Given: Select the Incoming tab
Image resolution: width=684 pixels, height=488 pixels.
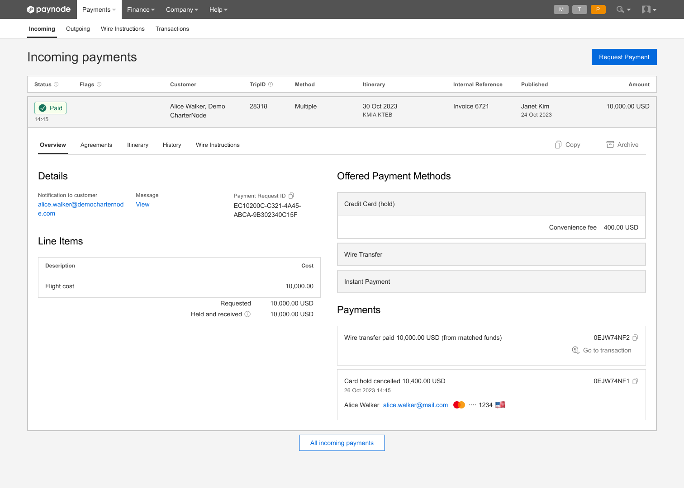Looking at the screenshot, I should (42, 29).
